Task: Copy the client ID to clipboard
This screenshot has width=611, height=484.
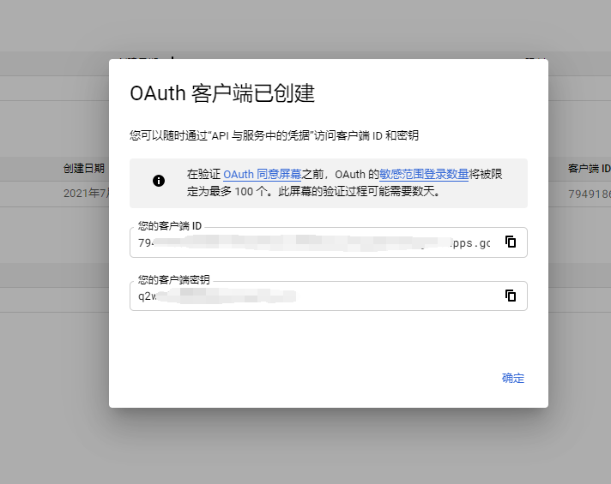Action: pos(511,242)
